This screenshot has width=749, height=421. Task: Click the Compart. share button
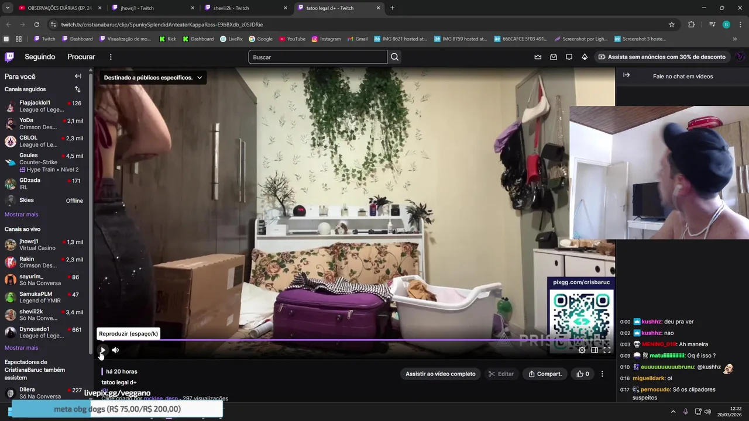(545, 374)
